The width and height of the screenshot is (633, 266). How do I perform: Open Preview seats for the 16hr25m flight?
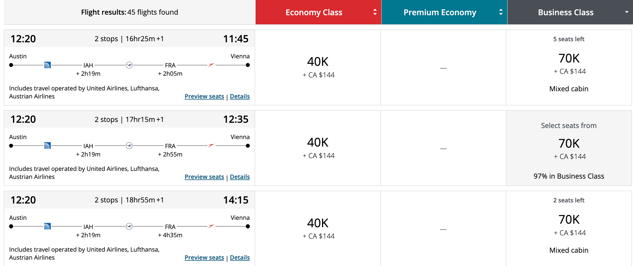click(204, 96)
